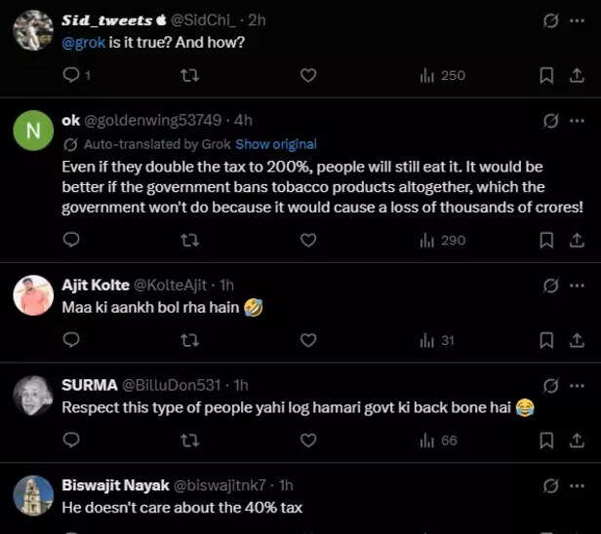Viewport: 601px width, 534px height.
Task: Like Ajit Kolte's reply
Action: pos(308,340)
